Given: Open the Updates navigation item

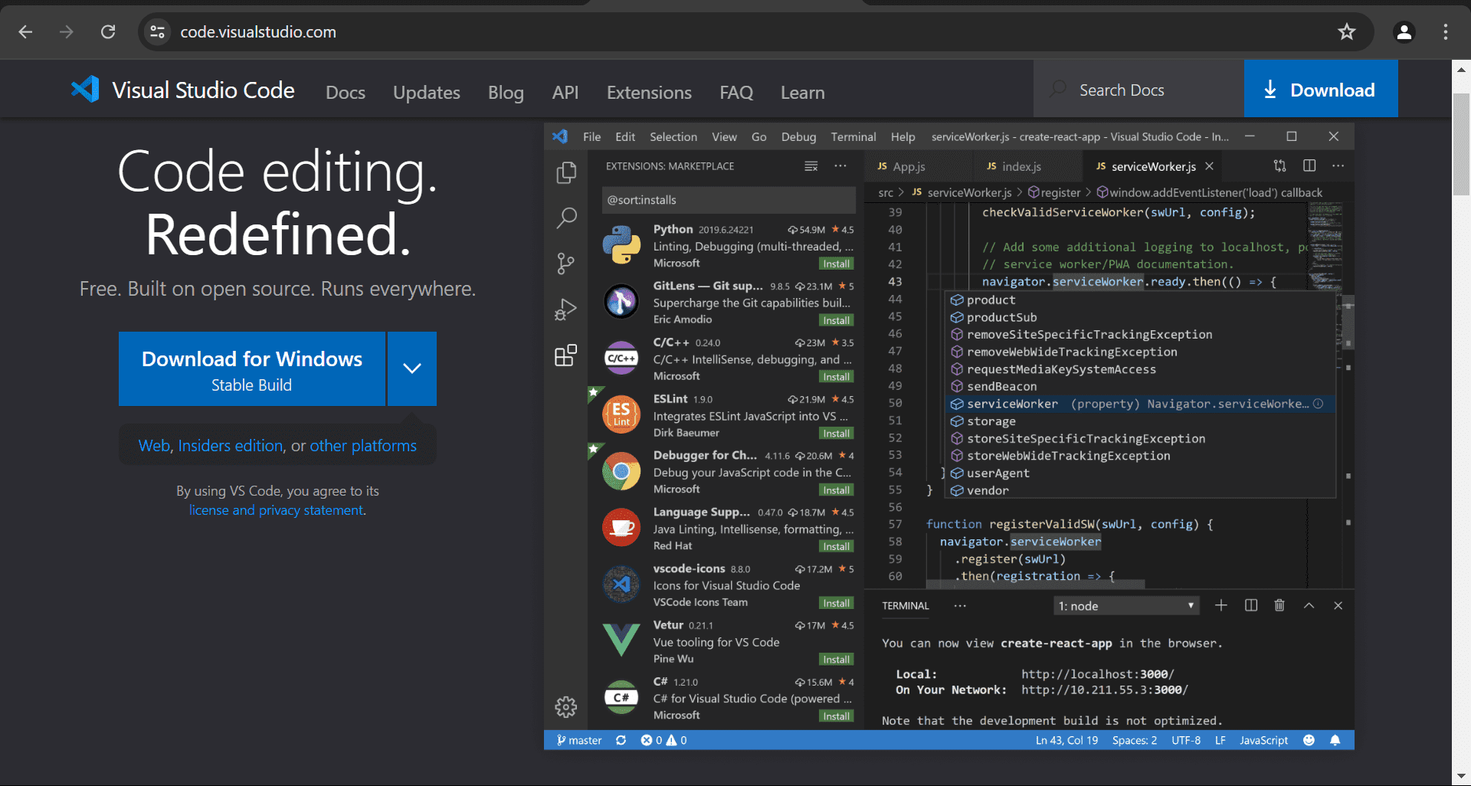Looking at the screenshot, I should [427, 93].
